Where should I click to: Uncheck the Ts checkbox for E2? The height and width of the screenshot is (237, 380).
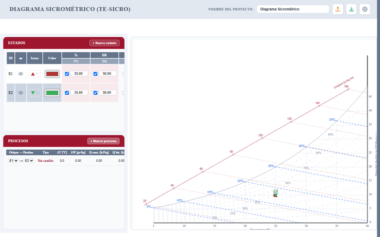67,93
